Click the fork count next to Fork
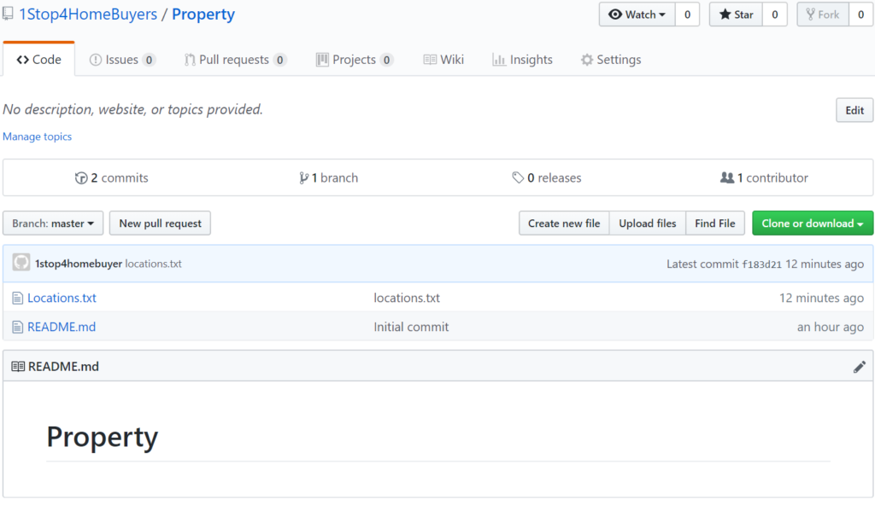The image size is (875, 511). pyautogui.click(x=861, y=15)
